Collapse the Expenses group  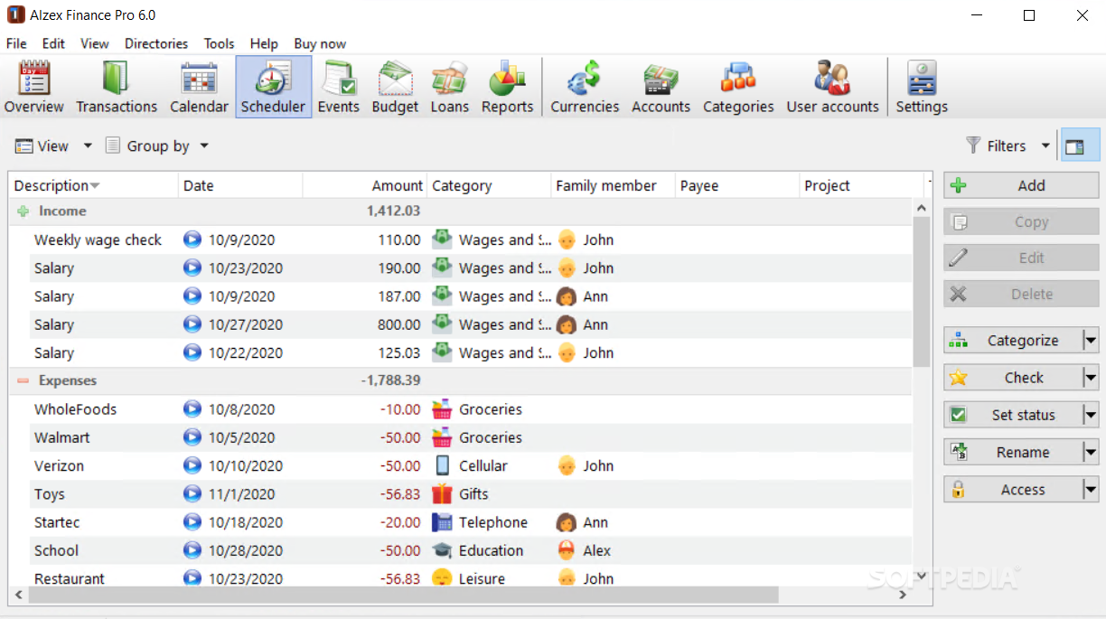[23, 380]
